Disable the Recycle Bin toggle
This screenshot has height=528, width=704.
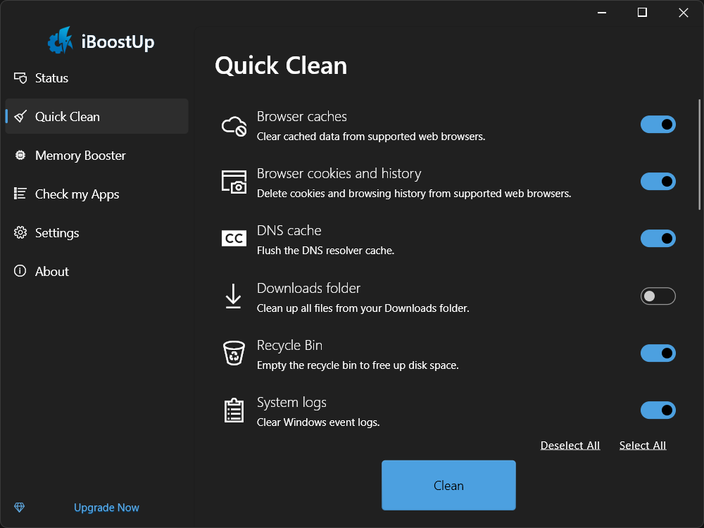[x=658, y=353]
